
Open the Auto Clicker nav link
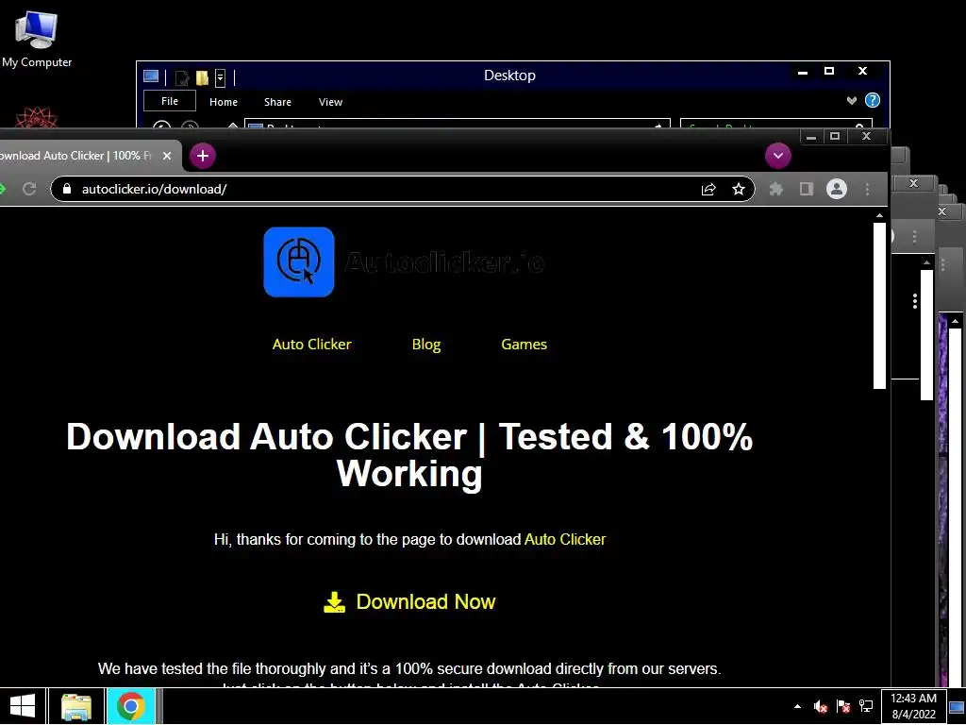click(311, 344)
